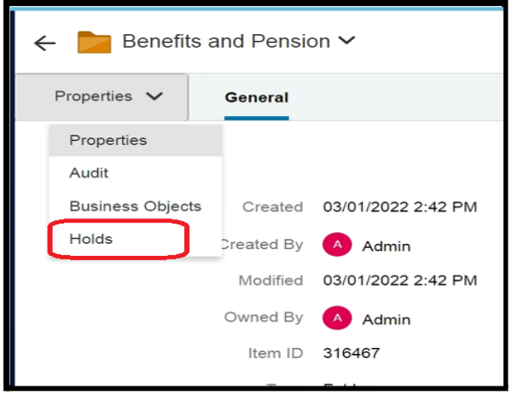
Task: Click the Modified date value
Action: click(399, 281)
